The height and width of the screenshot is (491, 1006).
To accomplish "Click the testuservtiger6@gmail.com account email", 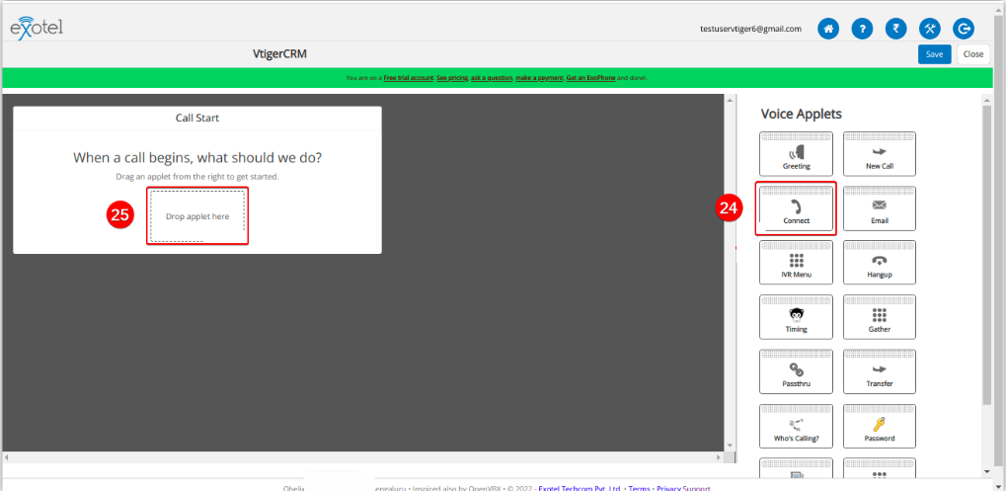I will click(x=750, y=29).
